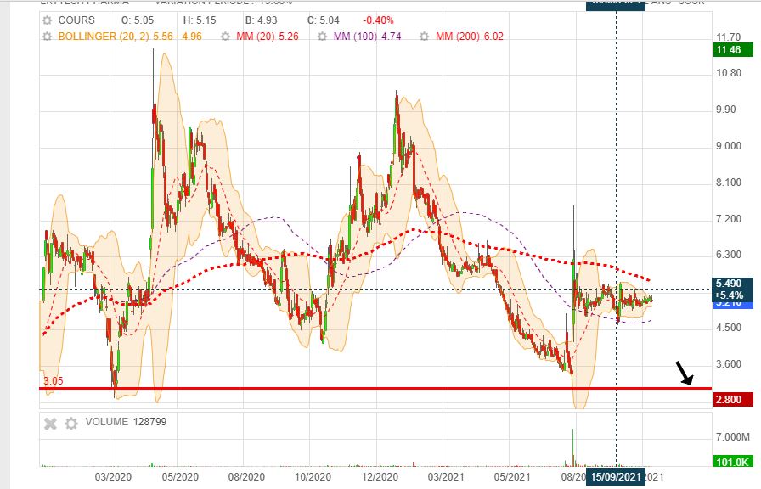
Task: Click the 11.70 price axis label
Action: click(x=729, y=37)
